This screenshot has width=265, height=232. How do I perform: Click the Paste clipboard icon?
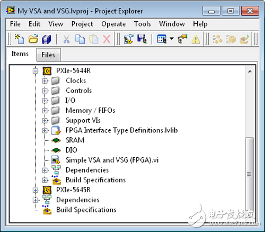[94, 39]
